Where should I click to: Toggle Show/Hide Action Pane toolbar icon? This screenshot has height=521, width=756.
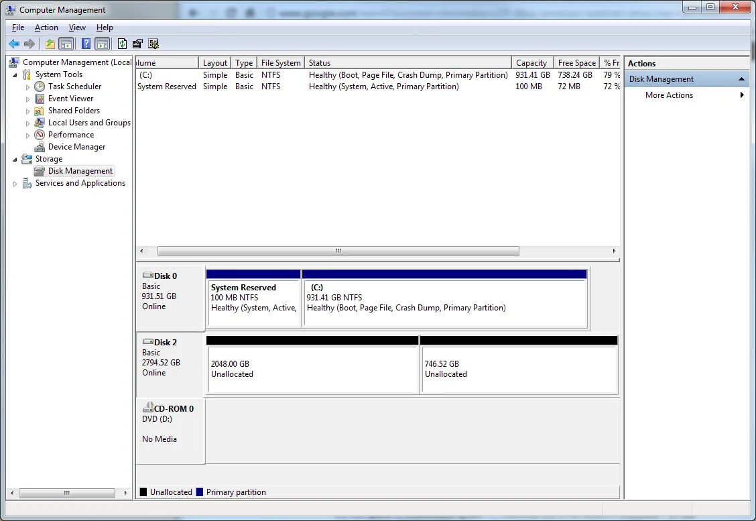[x=103, y=44]
